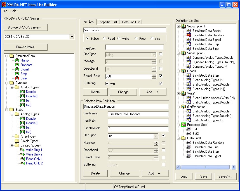The image size is (240, 191).
Task: Switch to the Properties List tab
Action: pos(108,22)
